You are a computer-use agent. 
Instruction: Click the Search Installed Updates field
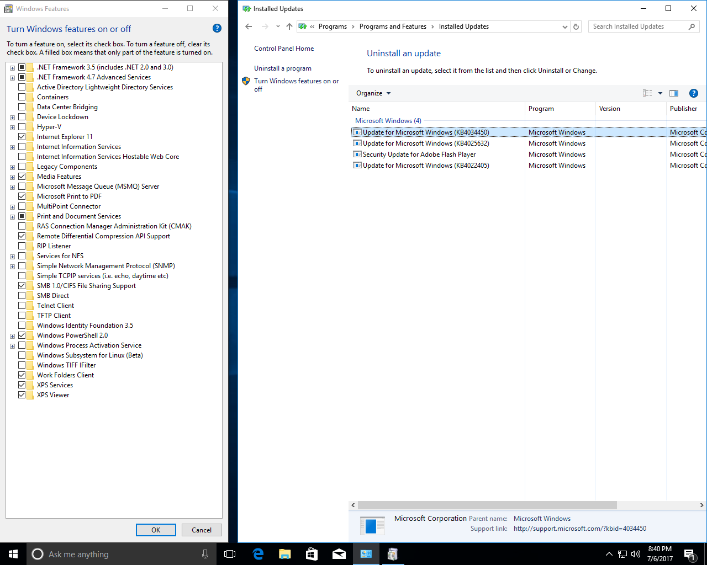point(638,26)
